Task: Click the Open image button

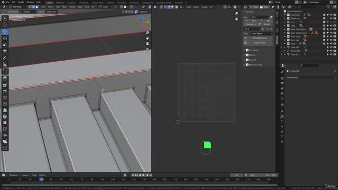Action: (x=265, y=7)
